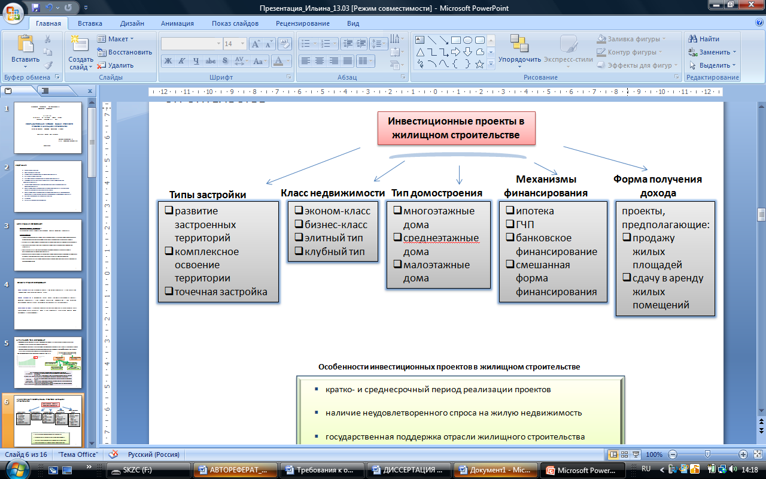Expand the Заменить dropdown

(734, 52)
